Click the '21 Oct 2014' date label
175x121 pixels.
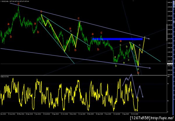64,114
